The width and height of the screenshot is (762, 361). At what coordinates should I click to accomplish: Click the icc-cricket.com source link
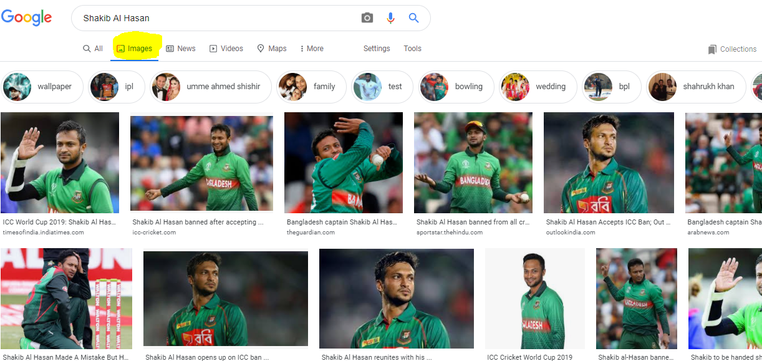pos(154,233)
